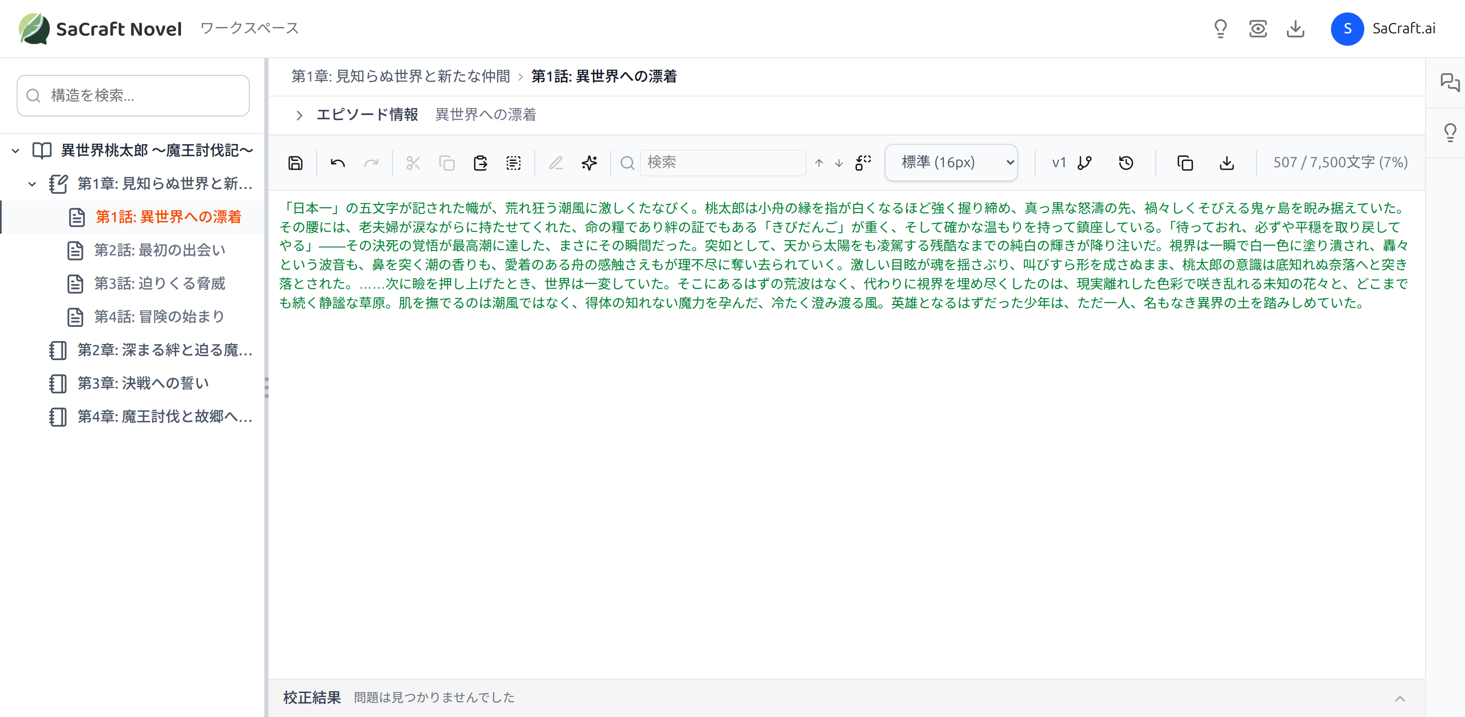The image size is (1465, 717).
Task: Open chapter 第3章: 決戦への誓い
Action: pos(143,383)
